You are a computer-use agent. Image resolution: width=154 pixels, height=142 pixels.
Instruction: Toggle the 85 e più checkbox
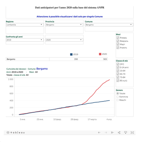[118, 81]
